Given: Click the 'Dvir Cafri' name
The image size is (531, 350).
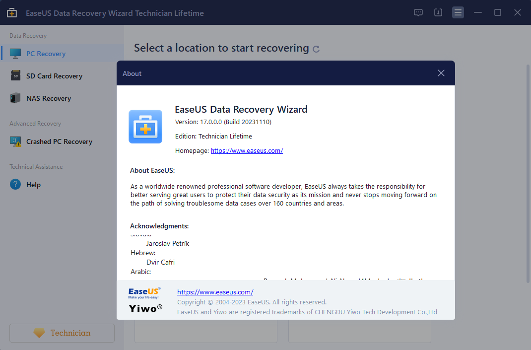Looking at the screenshot, I should [160, 262].
